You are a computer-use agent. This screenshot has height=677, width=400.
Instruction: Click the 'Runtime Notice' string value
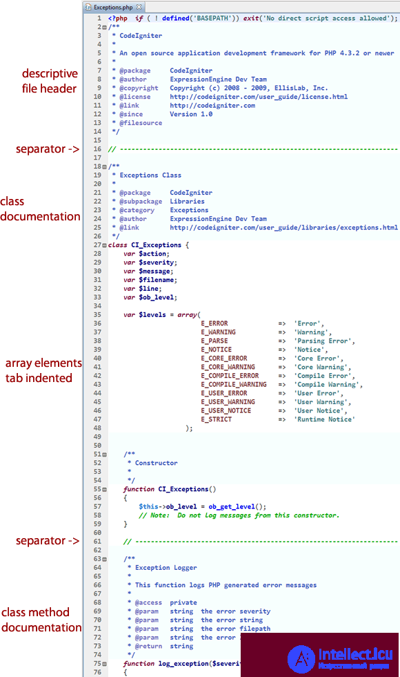(325, 420)
